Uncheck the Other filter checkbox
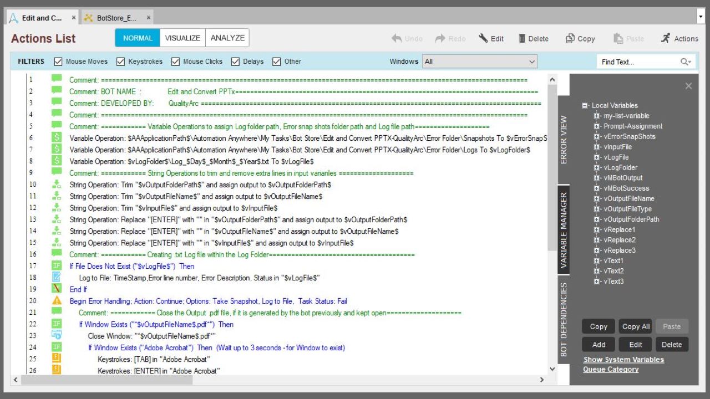 277,62
